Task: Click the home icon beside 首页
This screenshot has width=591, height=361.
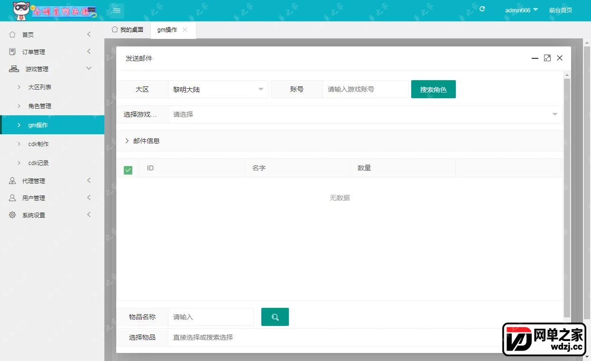Action: pos(12,35)
